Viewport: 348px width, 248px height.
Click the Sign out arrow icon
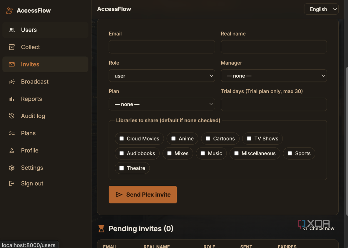11,183
